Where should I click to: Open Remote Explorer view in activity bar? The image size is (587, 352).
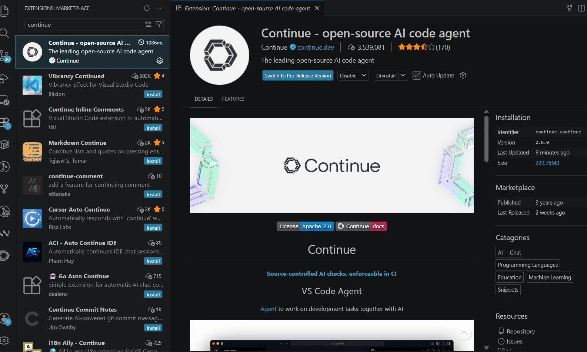pyautogui.click(x=4, y=100)
